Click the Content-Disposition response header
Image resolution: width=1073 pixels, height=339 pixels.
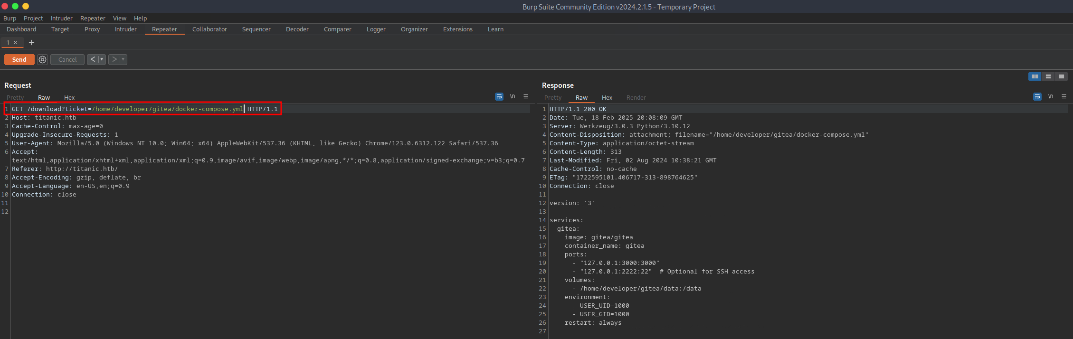click(x=709, y=134)
